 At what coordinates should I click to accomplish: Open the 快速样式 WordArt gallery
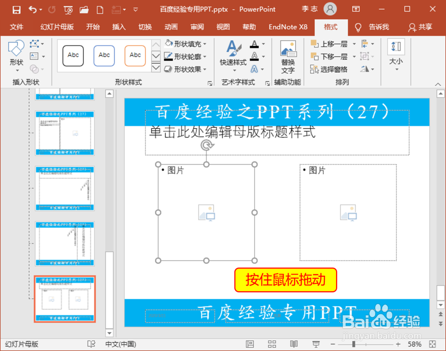tap(233, 56)
